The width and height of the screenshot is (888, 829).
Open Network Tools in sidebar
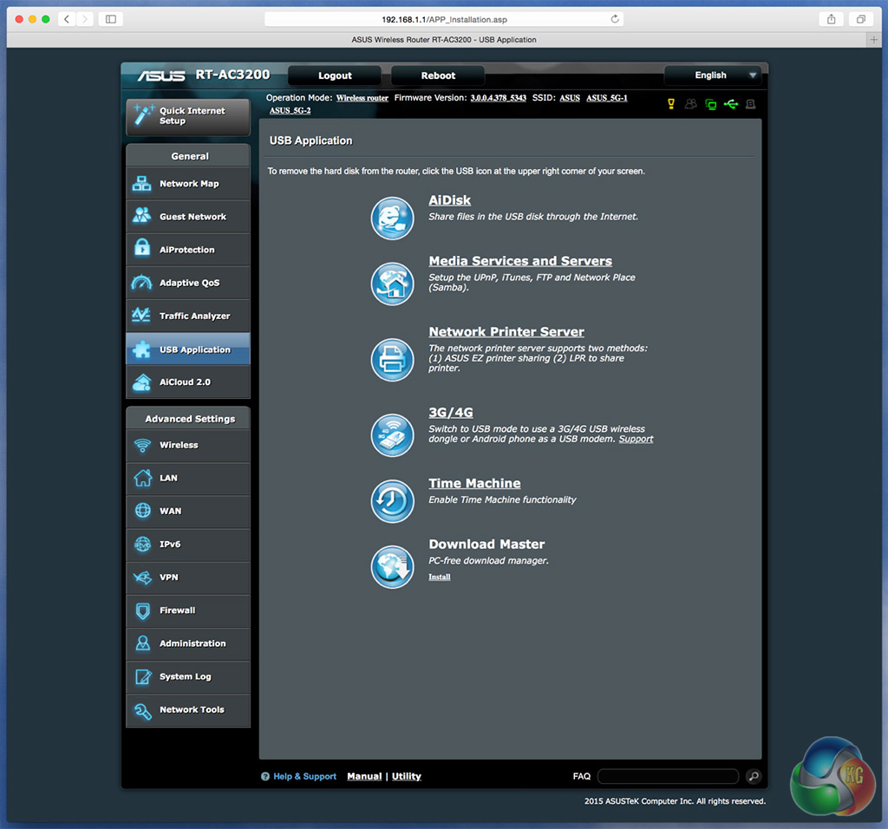tap(188, 709)
